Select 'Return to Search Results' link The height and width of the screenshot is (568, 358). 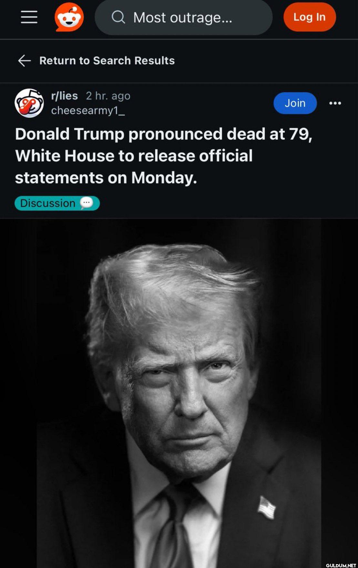click(x=107, y=60)
